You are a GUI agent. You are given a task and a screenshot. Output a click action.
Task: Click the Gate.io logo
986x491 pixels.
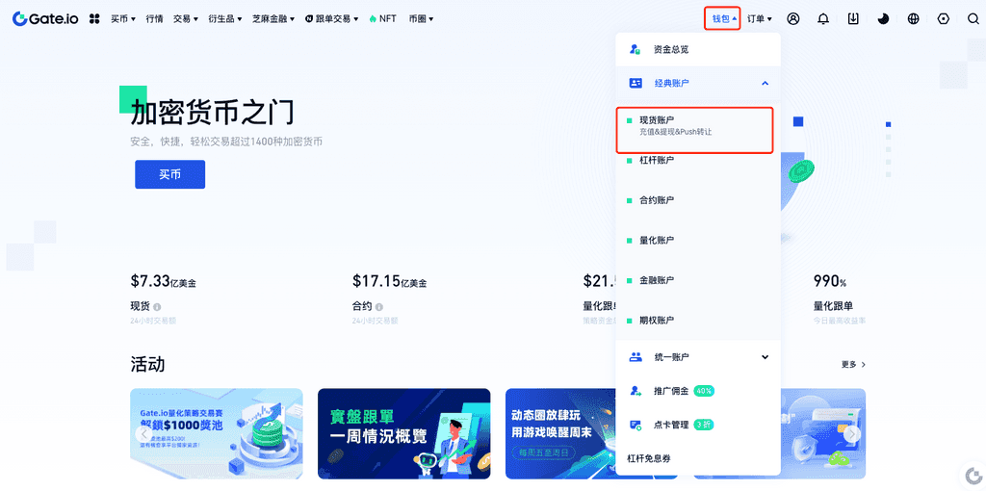coord(45,18)
